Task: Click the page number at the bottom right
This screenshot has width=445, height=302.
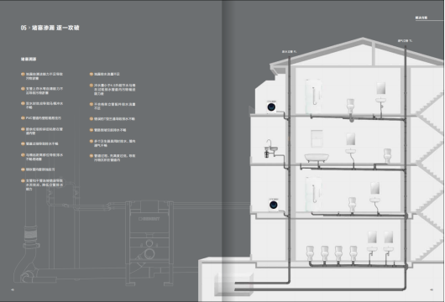Action: click(x=432, y=289)
